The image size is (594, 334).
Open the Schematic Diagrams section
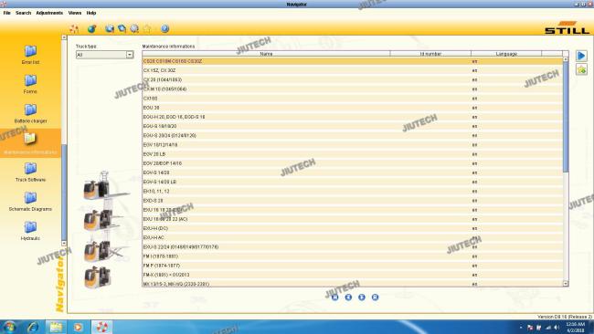(30, 202)
